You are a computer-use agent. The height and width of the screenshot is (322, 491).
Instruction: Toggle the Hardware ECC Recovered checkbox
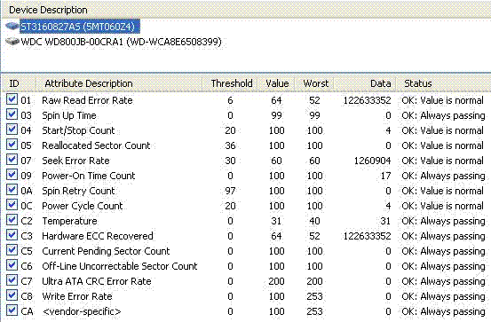(x=12, y=235)
